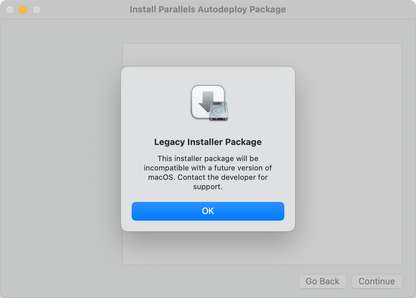This screenshot has height=298, width=416.
Task: Click the Continue button
Action: pos(377,281)
